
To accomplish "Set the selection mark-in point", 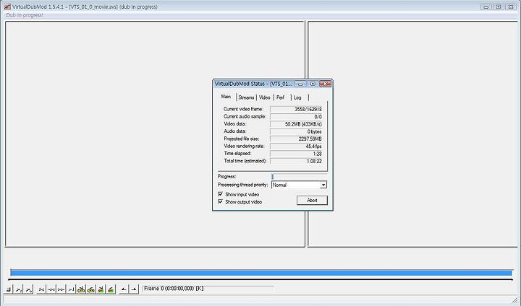I will (123, 289).
